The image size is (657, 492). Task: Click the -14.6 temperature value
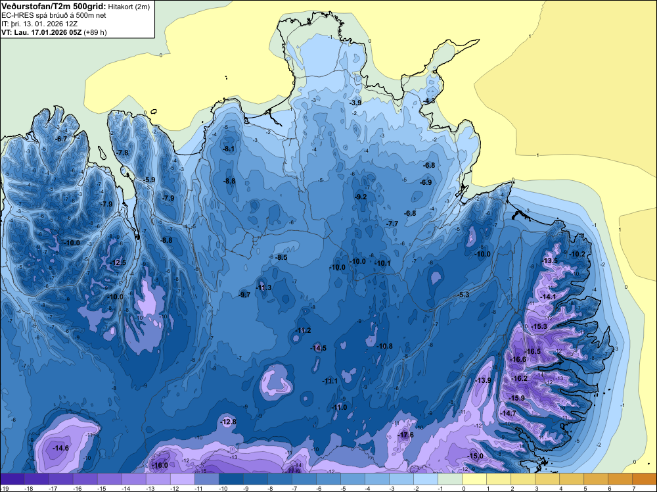coord(60,448)
